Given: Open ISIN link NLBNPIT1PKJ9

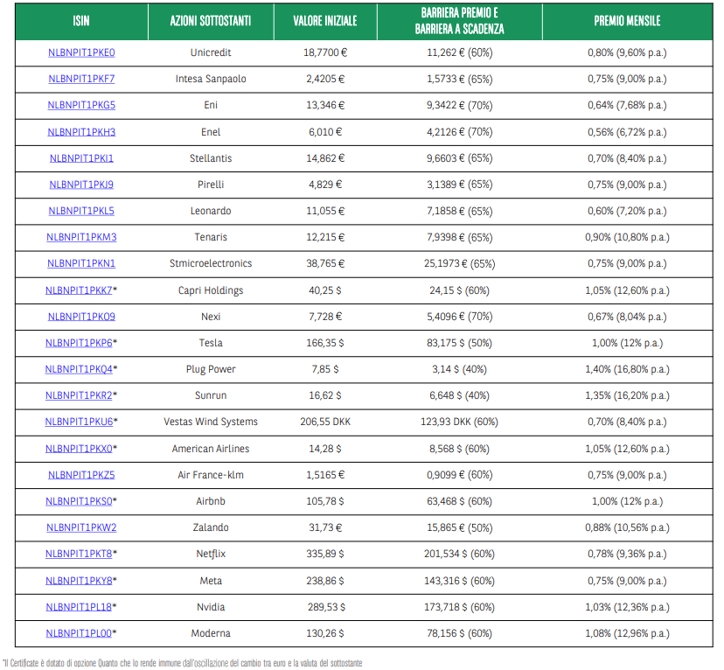Looking at the screenshot, I should click(81, 185).
